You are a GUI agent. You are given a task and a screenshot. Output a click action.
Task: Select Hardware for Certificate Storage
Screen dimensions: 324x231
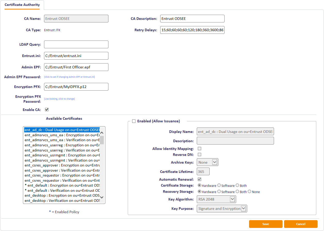199,185
